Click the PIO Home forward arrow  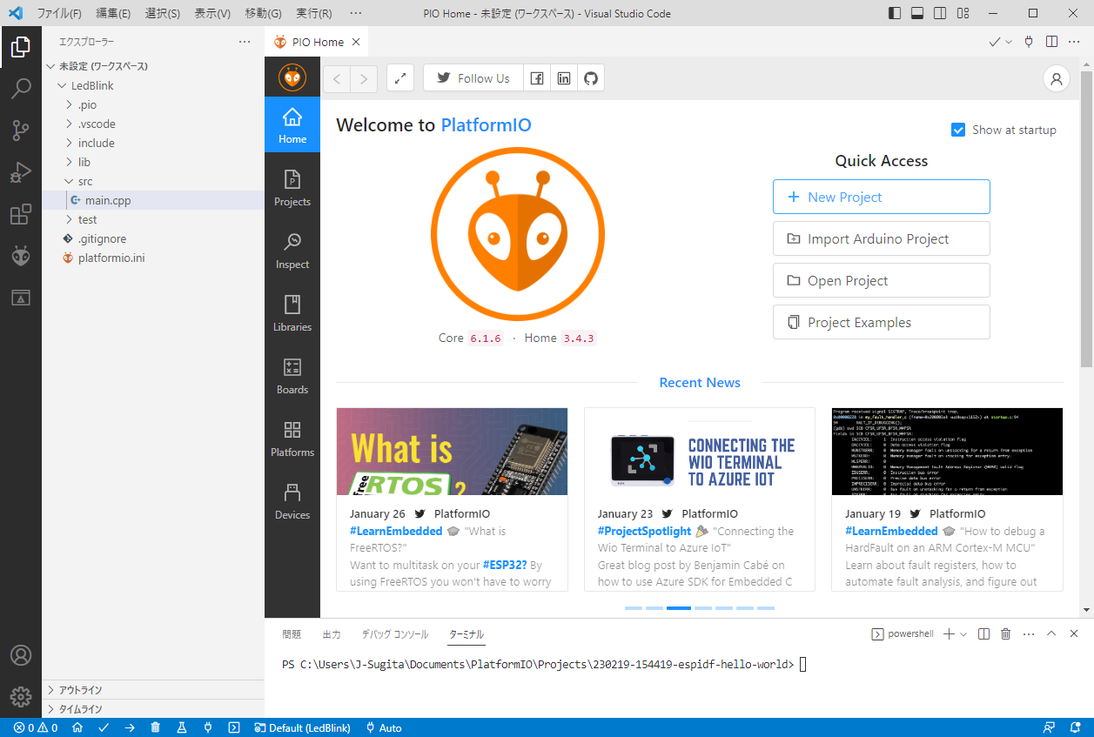coord(364,78)
